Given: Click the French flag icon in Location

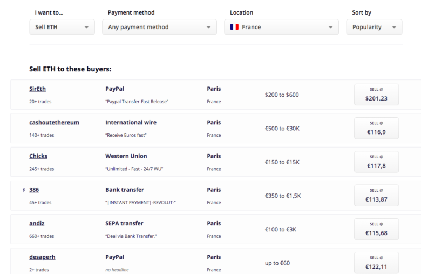Looking at the screenshot, I should pyautogui.click(x=234, y=27).
